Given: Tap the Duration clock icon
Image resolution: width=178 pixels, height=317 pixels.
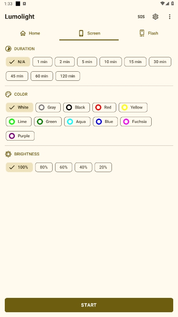Looking at the screenshot, I should [x=8, y=49].
